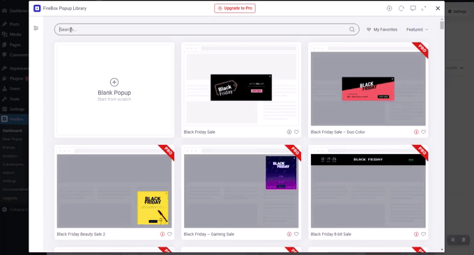Favorite Black Friday – Gaming Sale template
The height and width of the screenshot is (255, 474).
click(296, 234)
